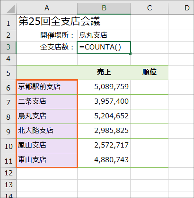Click the fill handle of cell B3

[130, 54]
